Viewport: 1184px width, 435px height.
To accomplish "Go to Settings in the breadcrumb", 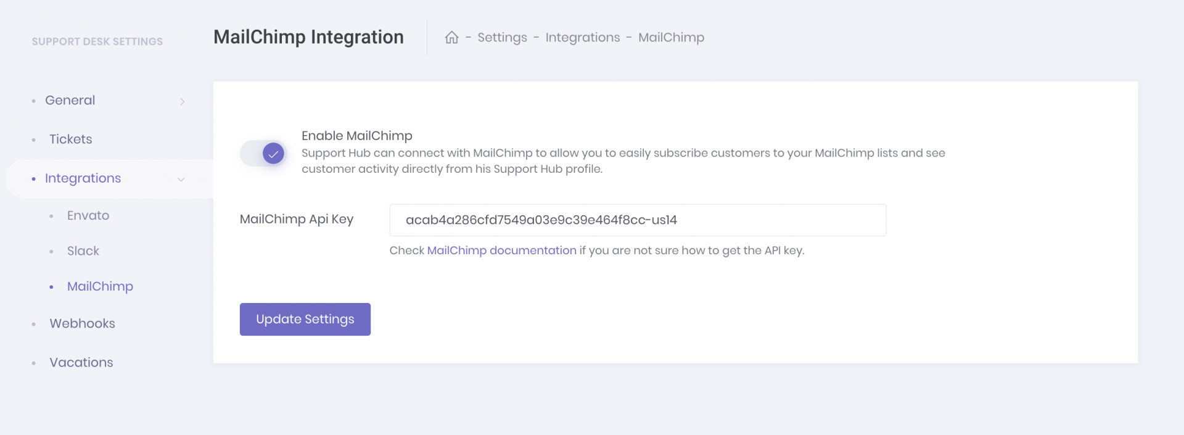I will 503,38.
